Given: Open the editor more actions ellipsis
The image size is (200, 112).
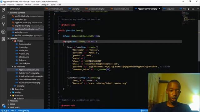Looking at the screenshot, I should tap(197, 9).
